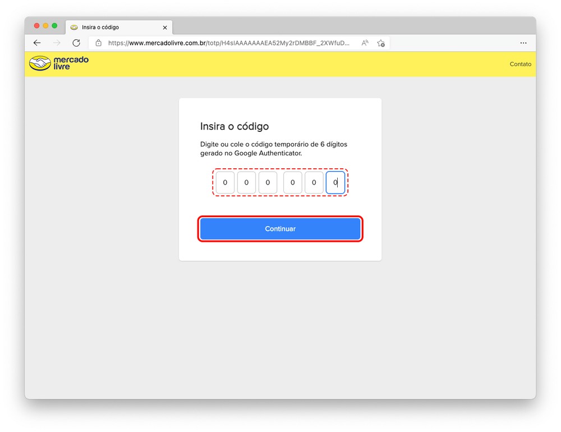
Task: Click the second digit code box
Action: click(x=246, y=182)
